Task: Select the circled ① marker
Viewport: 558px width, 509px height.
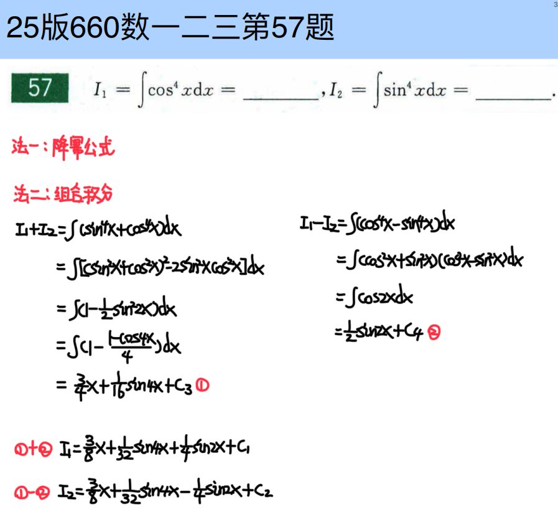Action: [202, 384]
